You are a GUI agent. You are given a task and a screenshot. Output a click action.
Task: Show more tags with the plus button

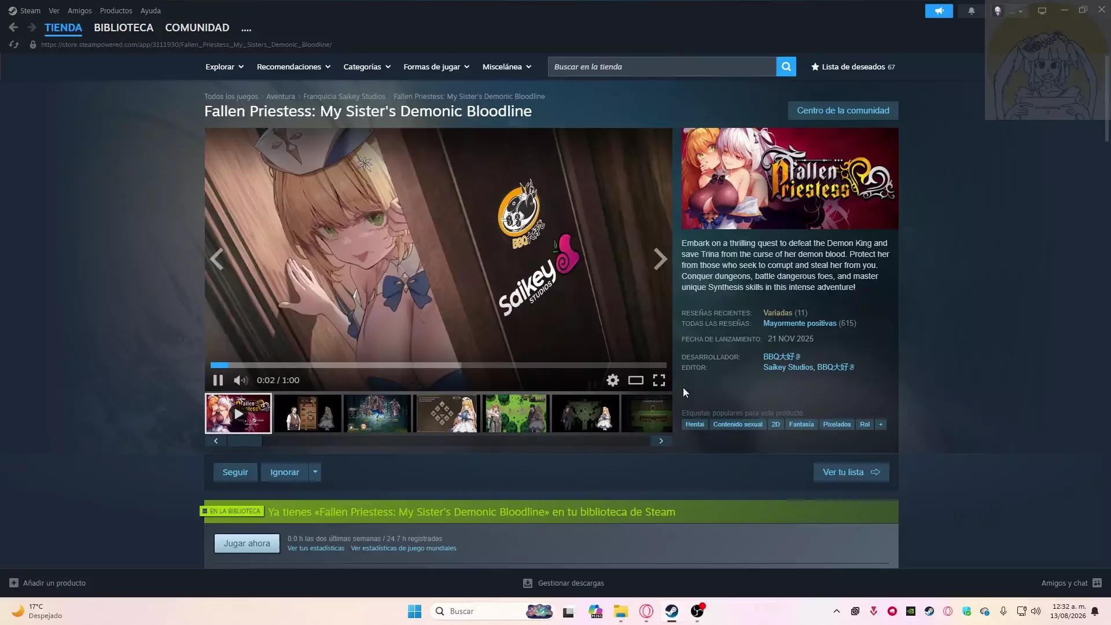881,424
